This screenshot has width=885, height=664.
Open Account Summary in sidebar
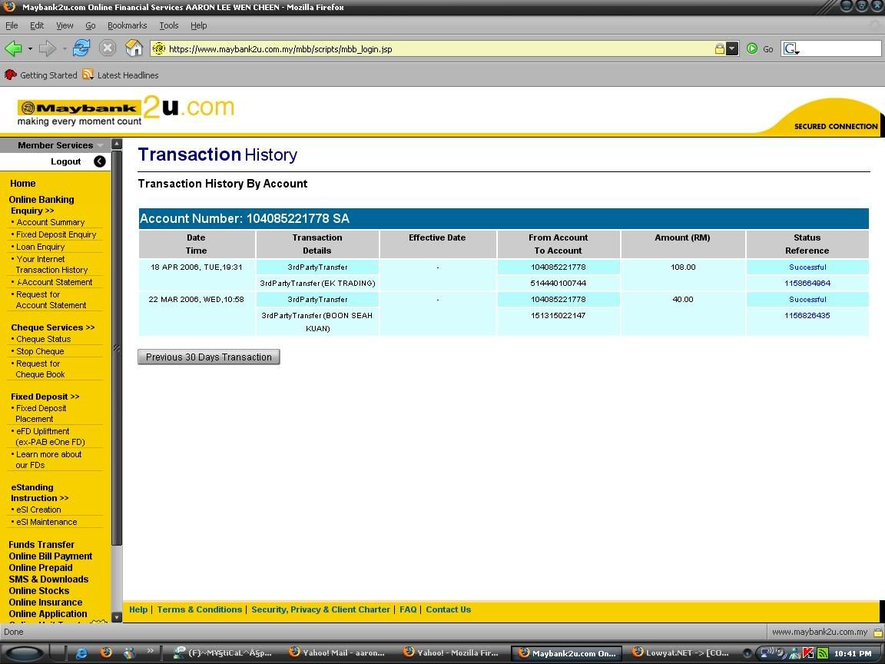[x=51, y=222]
